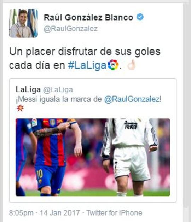Click the Twitter for iPhone source link
The image size is (191, 222).
point(114,213)
